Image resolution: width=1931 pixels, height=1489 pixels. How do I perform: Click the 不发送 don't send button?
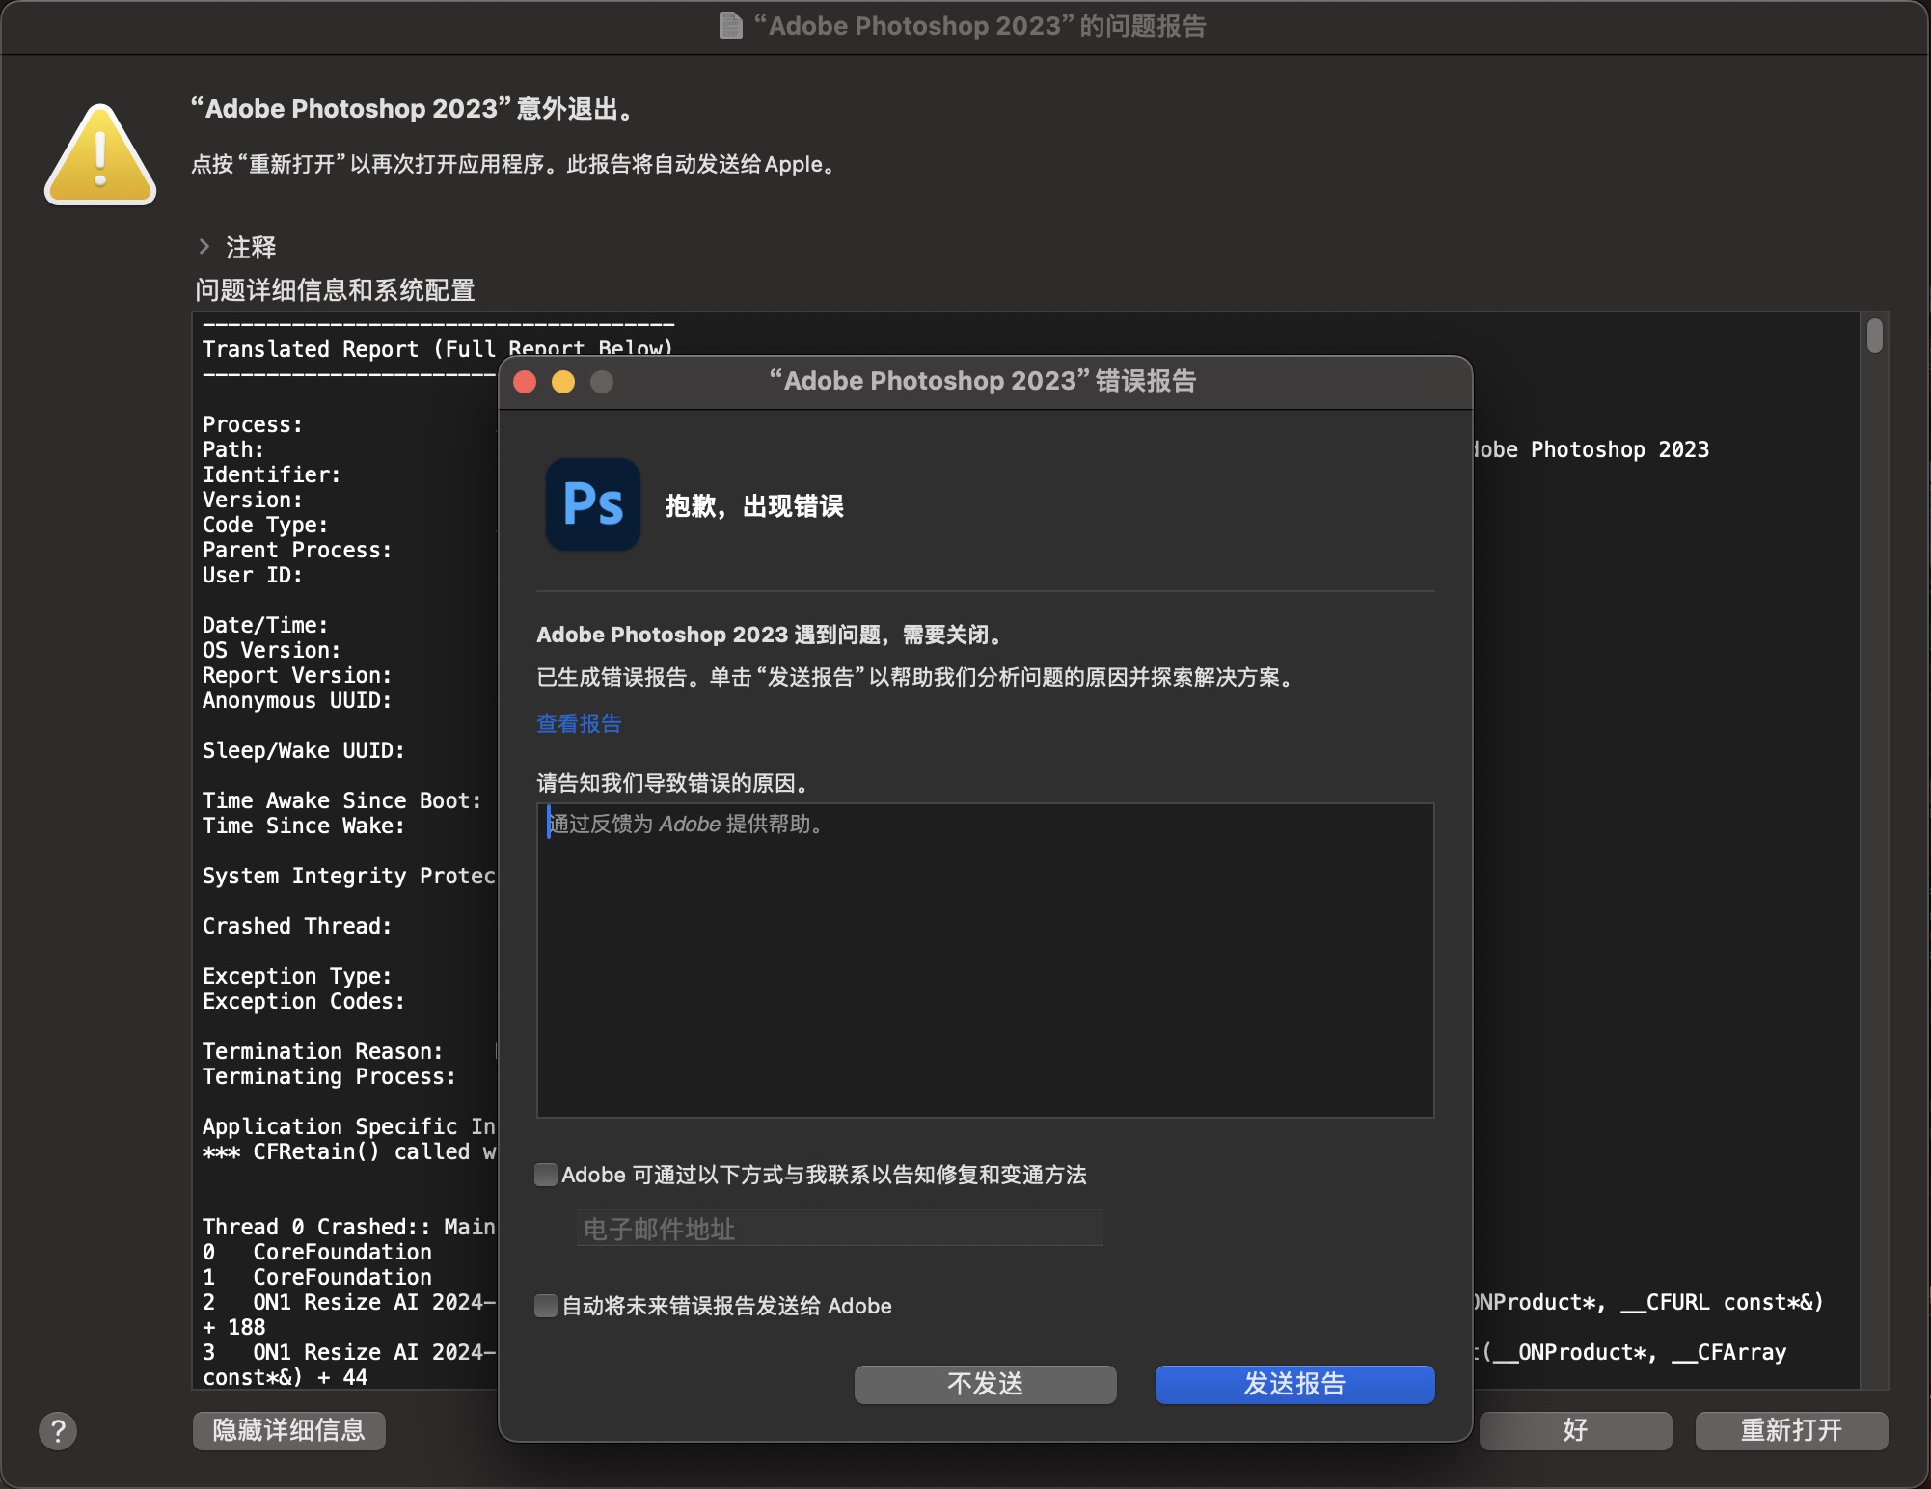pyautogui.click(x=985, y=1384)
